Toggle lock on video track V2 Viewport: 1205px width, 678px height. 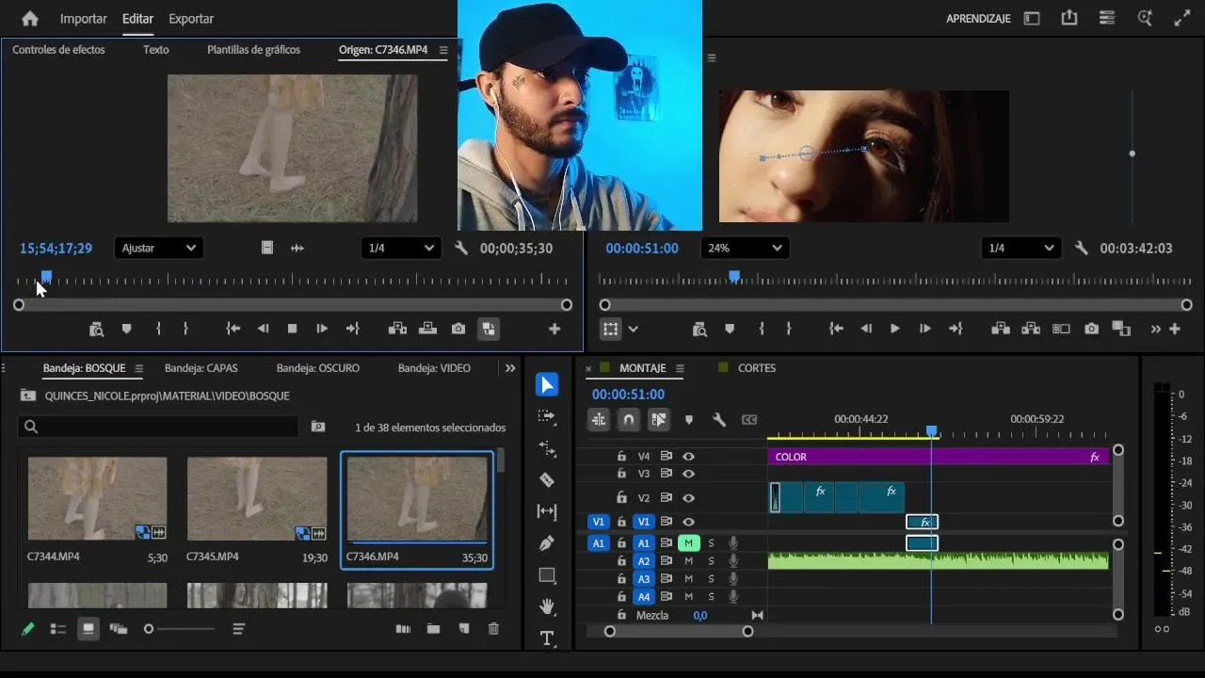pos(621,498)
